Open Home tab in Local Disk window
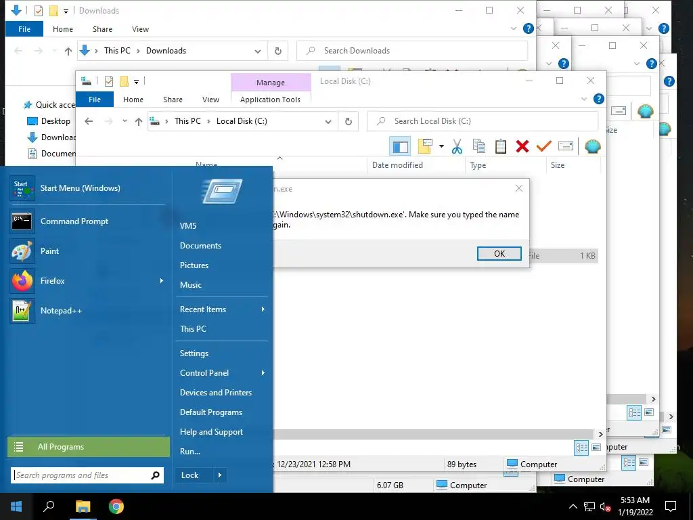Image resolution: width=693 pixels, height=520 pixels. 133,100
